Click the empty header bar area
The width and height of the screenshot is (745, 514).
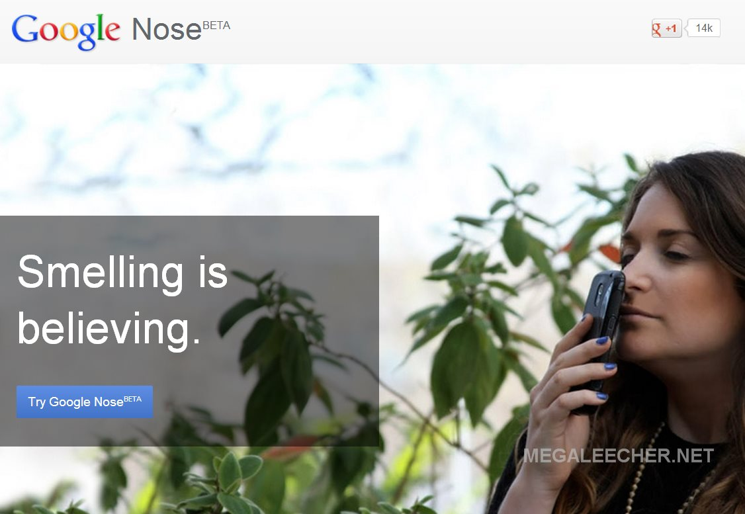(427, 31)
